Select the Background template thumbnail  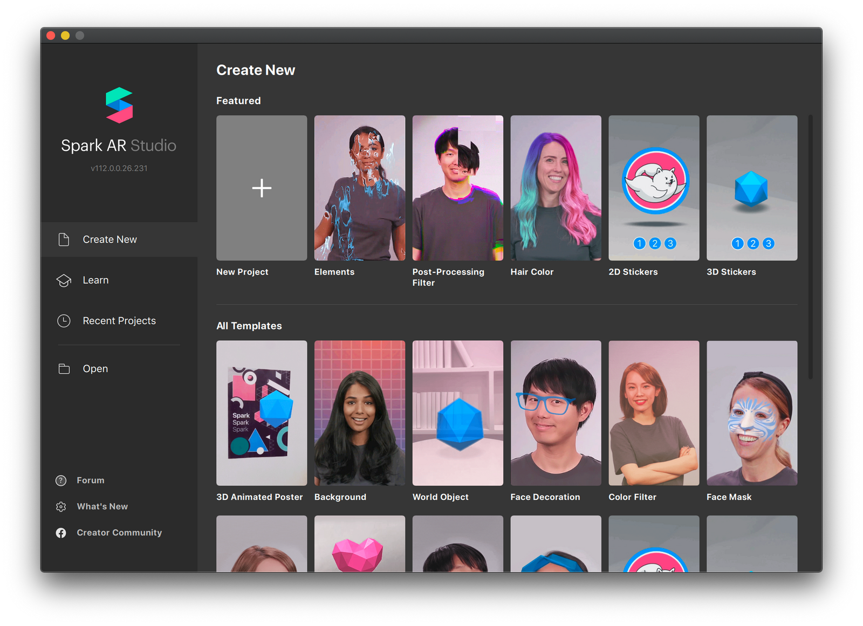click(360, 413)
